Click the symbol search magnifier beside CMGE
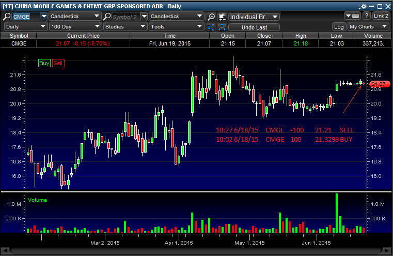The width and height of the screenshot is (393, 256). [7, 17]
